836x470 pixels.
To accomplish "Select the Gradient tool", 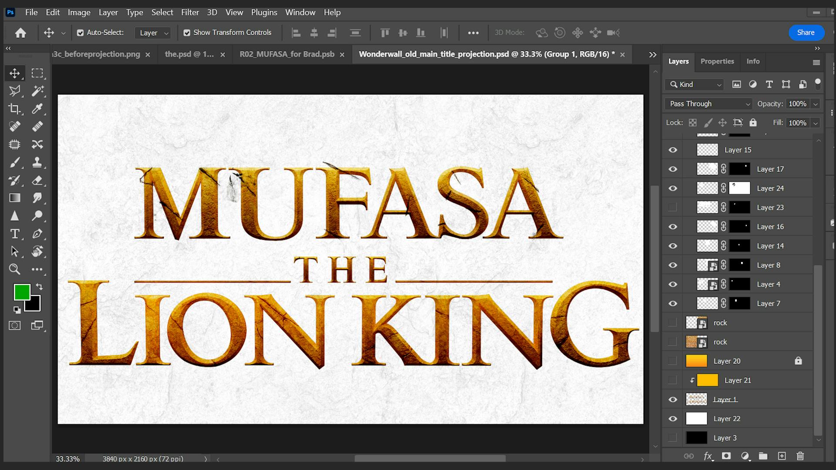I will tap(14, 198).
